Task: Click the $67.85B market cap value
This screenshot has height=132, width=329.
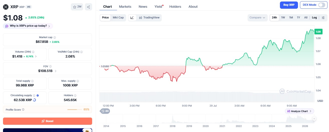Action: 42,42
